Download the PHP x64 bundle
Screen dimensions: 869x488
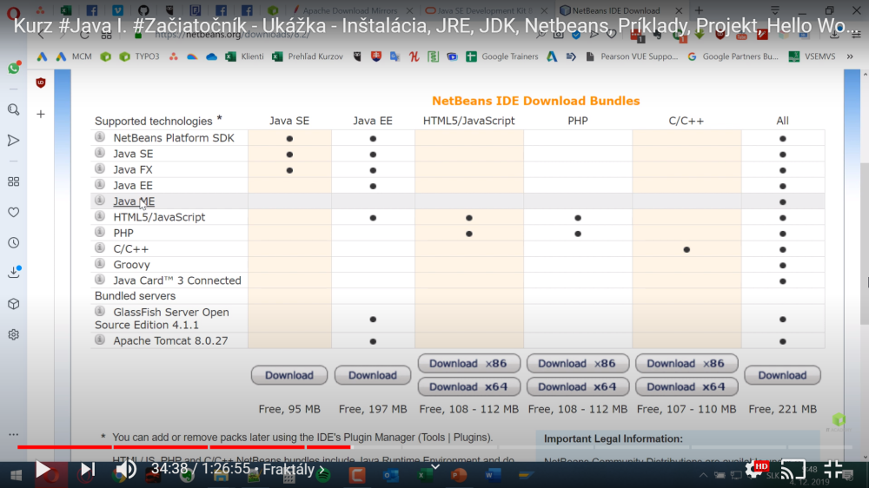point(577,387)
